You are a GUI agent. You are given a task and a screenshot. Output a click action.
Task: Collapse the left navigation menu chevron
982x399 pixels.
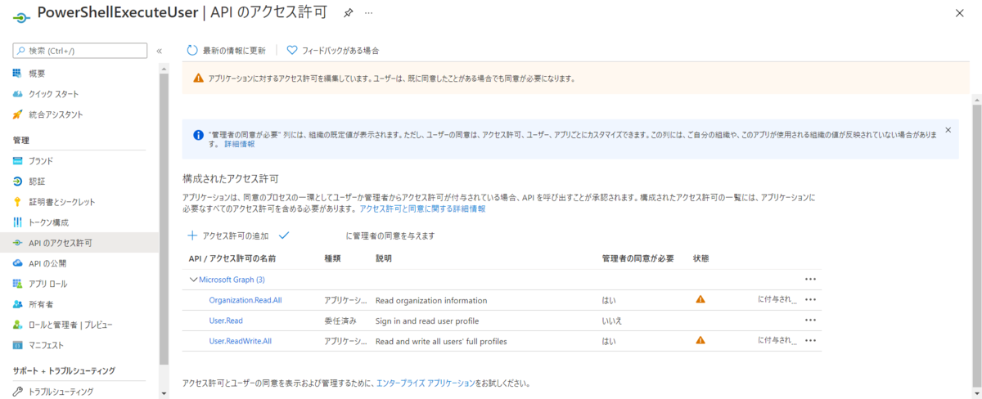point(160,51)
